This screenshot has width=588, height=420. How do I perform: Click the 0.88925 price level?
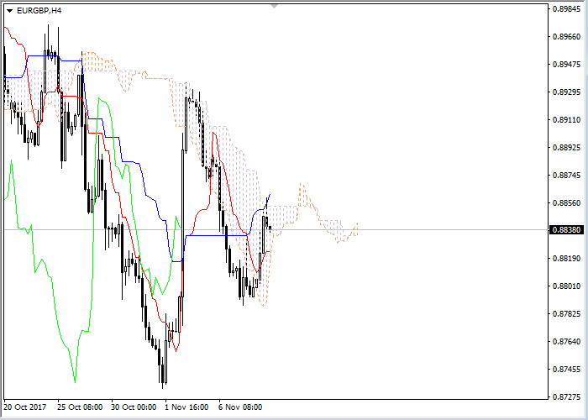pos(567,148)
